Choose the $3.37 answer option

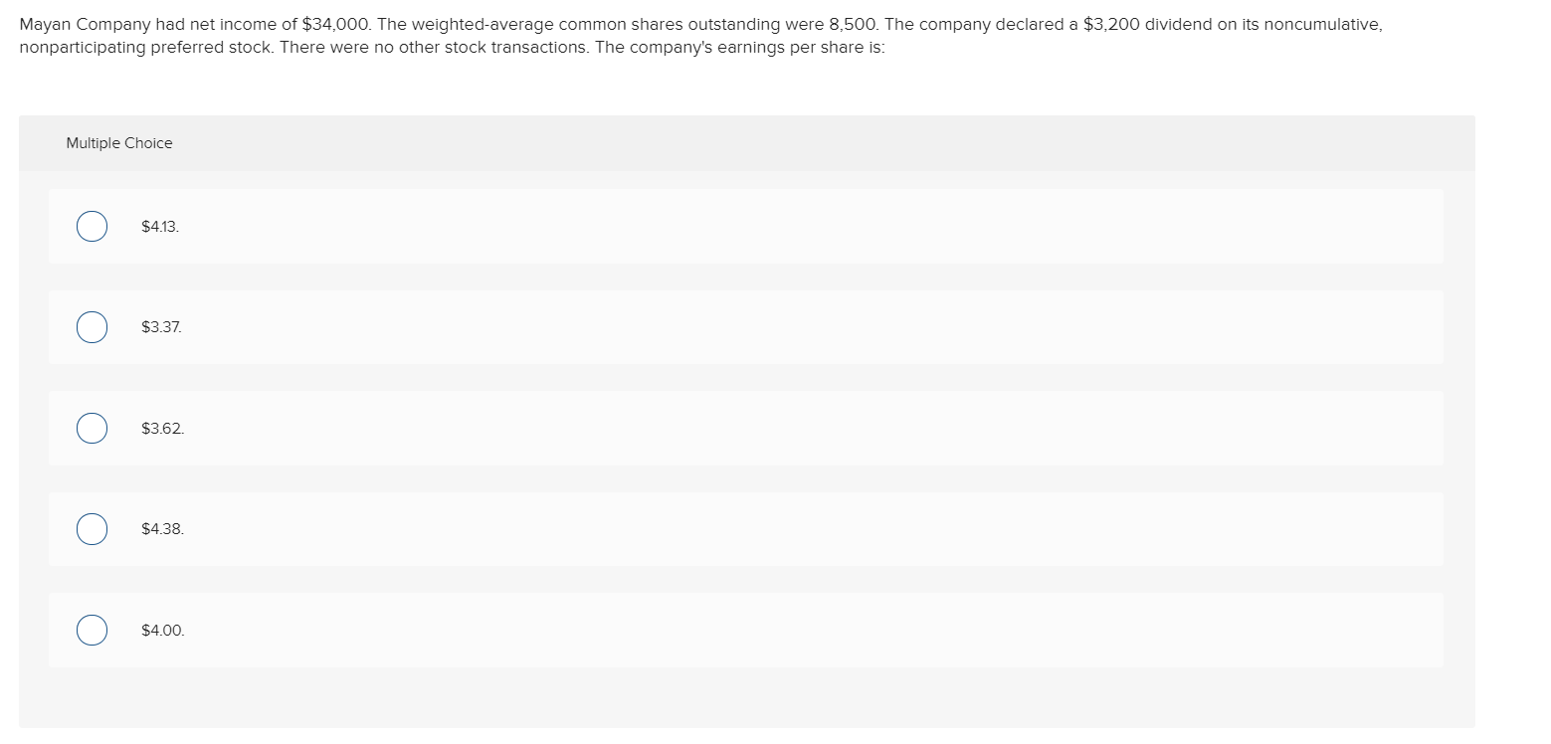click(x=159, y=326)
